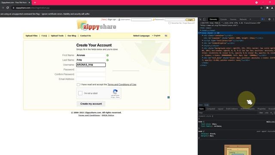
Task: Bookmark this page with the star icon
Action: pyautogui.click(x=262, y=8)
